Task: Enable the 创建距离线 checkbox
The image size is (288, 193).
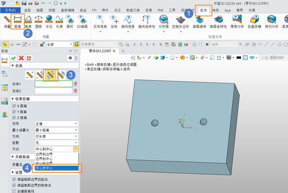Action: (14, 191)
